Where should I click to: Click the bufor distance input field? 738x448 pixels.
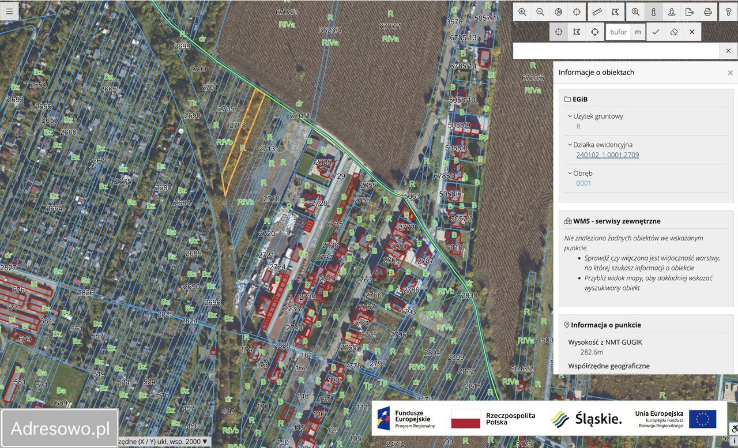[618, 32]
